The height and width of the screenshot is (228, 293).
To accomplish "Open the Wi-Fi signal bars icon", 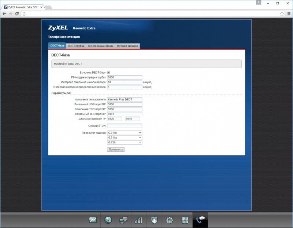I will (138, 220).
